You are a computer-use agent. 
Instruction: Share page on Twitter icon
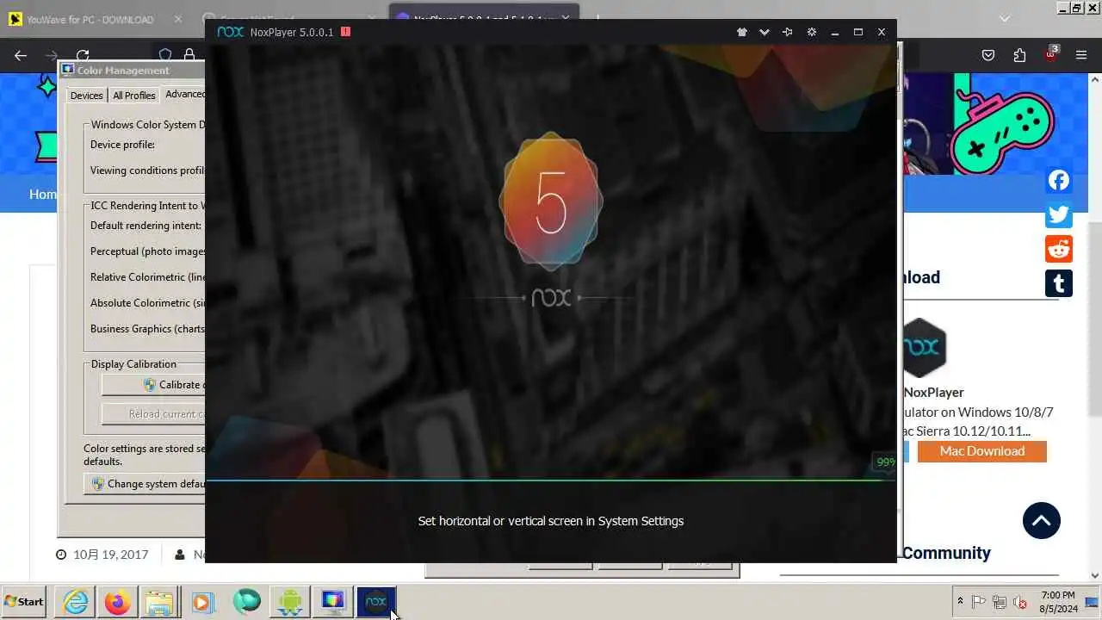coord(1059,214)
